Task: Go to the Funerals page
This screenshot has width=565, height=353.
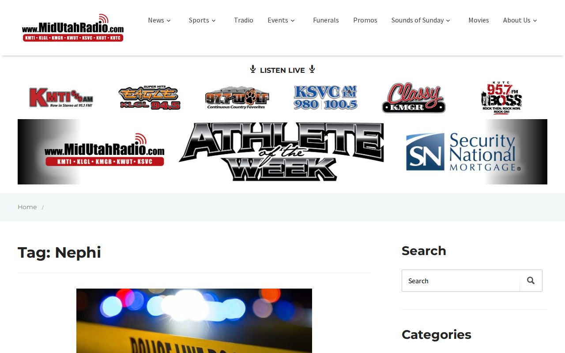Action: tap(326, 20)
